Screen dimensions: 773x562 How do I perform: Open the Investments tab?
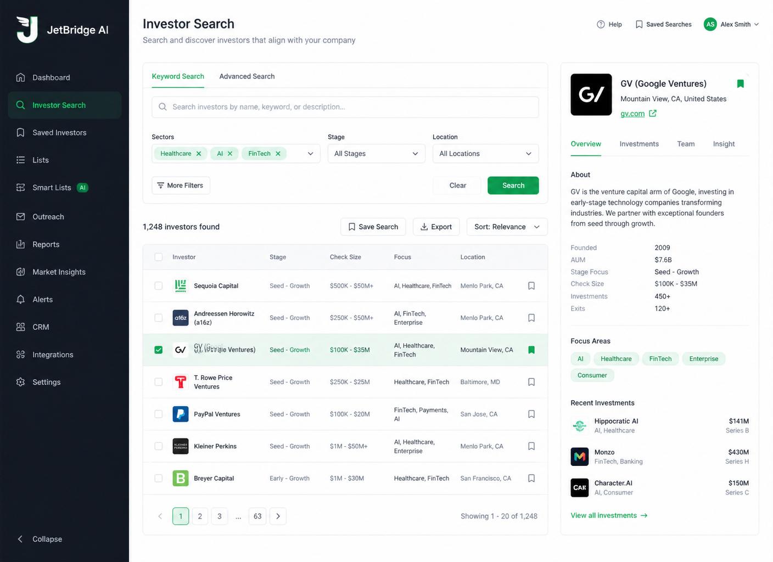coord(639,144)
